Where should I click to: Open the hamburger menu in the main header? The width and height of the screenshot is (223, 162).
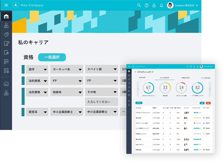click(6, 5)
